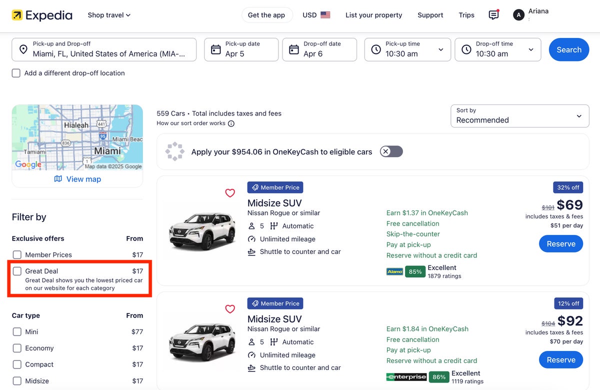Click the Enterprise vendor logo

(406, 377)
